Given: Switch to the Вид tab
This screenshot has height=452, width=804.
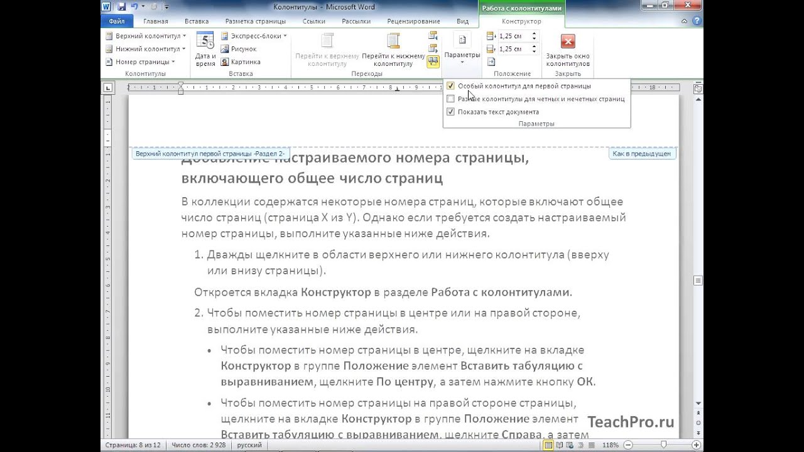Looking at the screenshot, I should click(x=462, y=21).
